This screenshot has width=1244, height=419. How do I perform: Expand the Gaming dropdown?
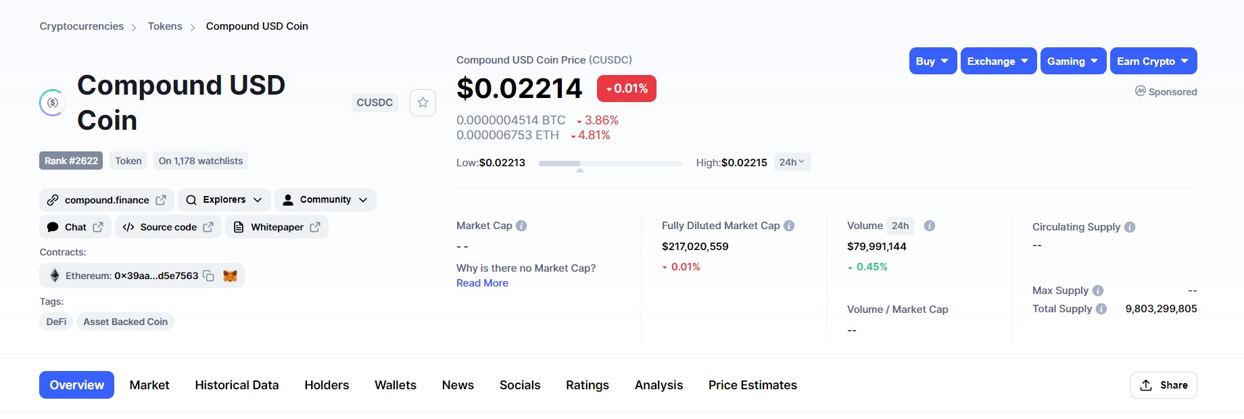(x=1074, y=61)
